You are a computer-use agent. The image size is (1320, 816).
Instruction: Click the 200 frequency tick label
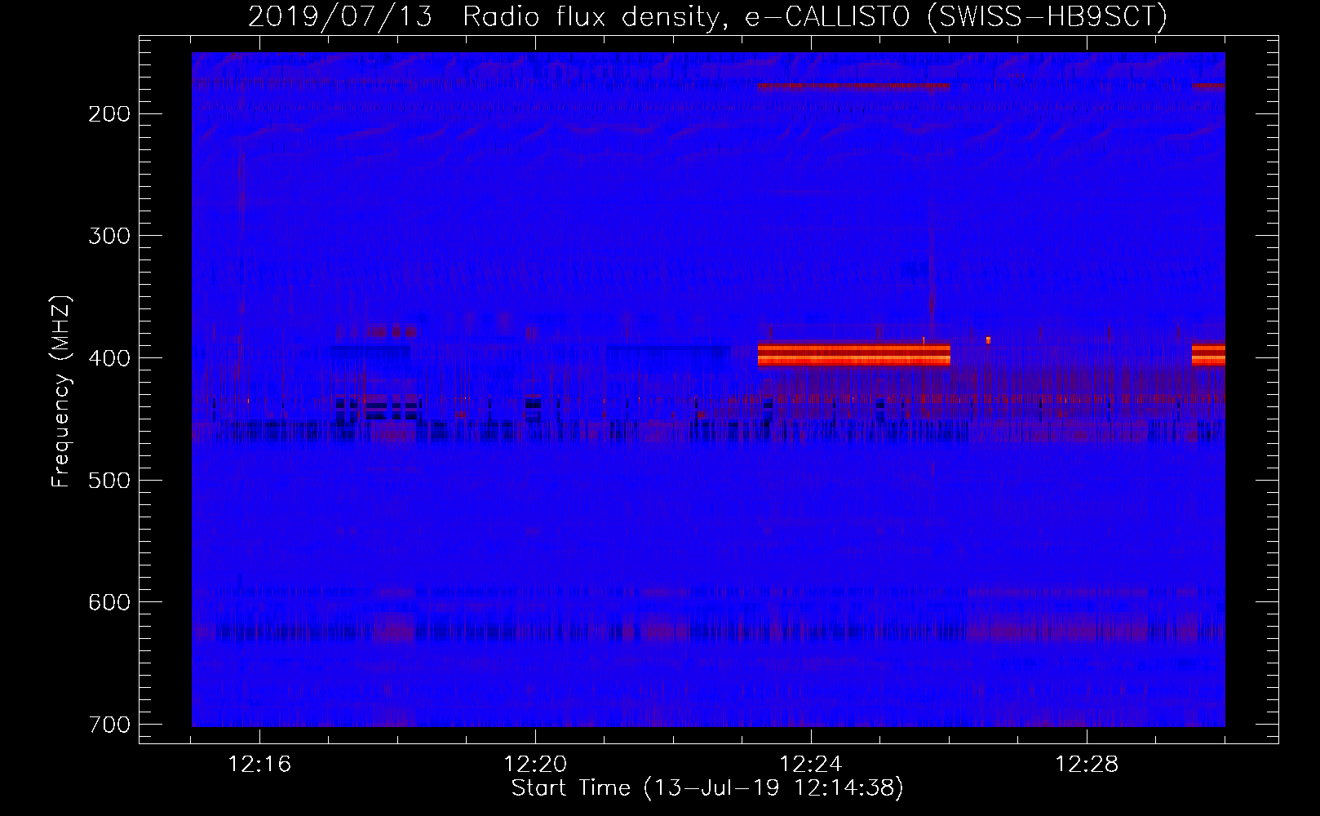point(109,113)
